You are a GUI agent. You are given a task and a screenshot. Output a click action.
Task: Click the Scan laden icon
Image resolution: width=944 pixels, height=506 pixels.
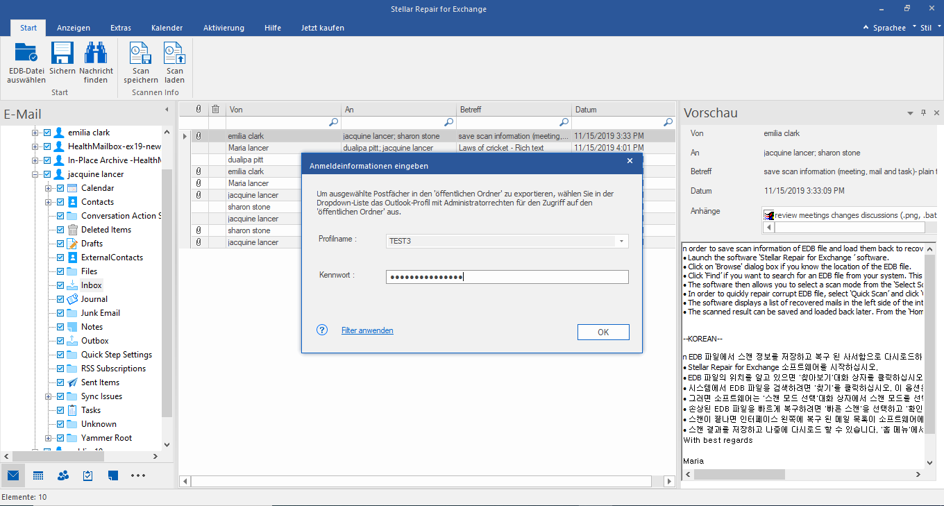tap(174, 54)
